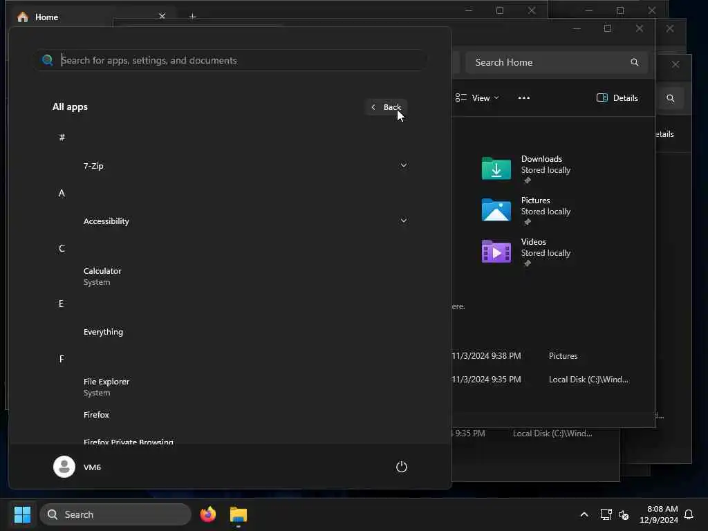Screen dimensions: 708x531
Task: Expand the Accessibility folder chevron
Action: [x=404, y=221]
